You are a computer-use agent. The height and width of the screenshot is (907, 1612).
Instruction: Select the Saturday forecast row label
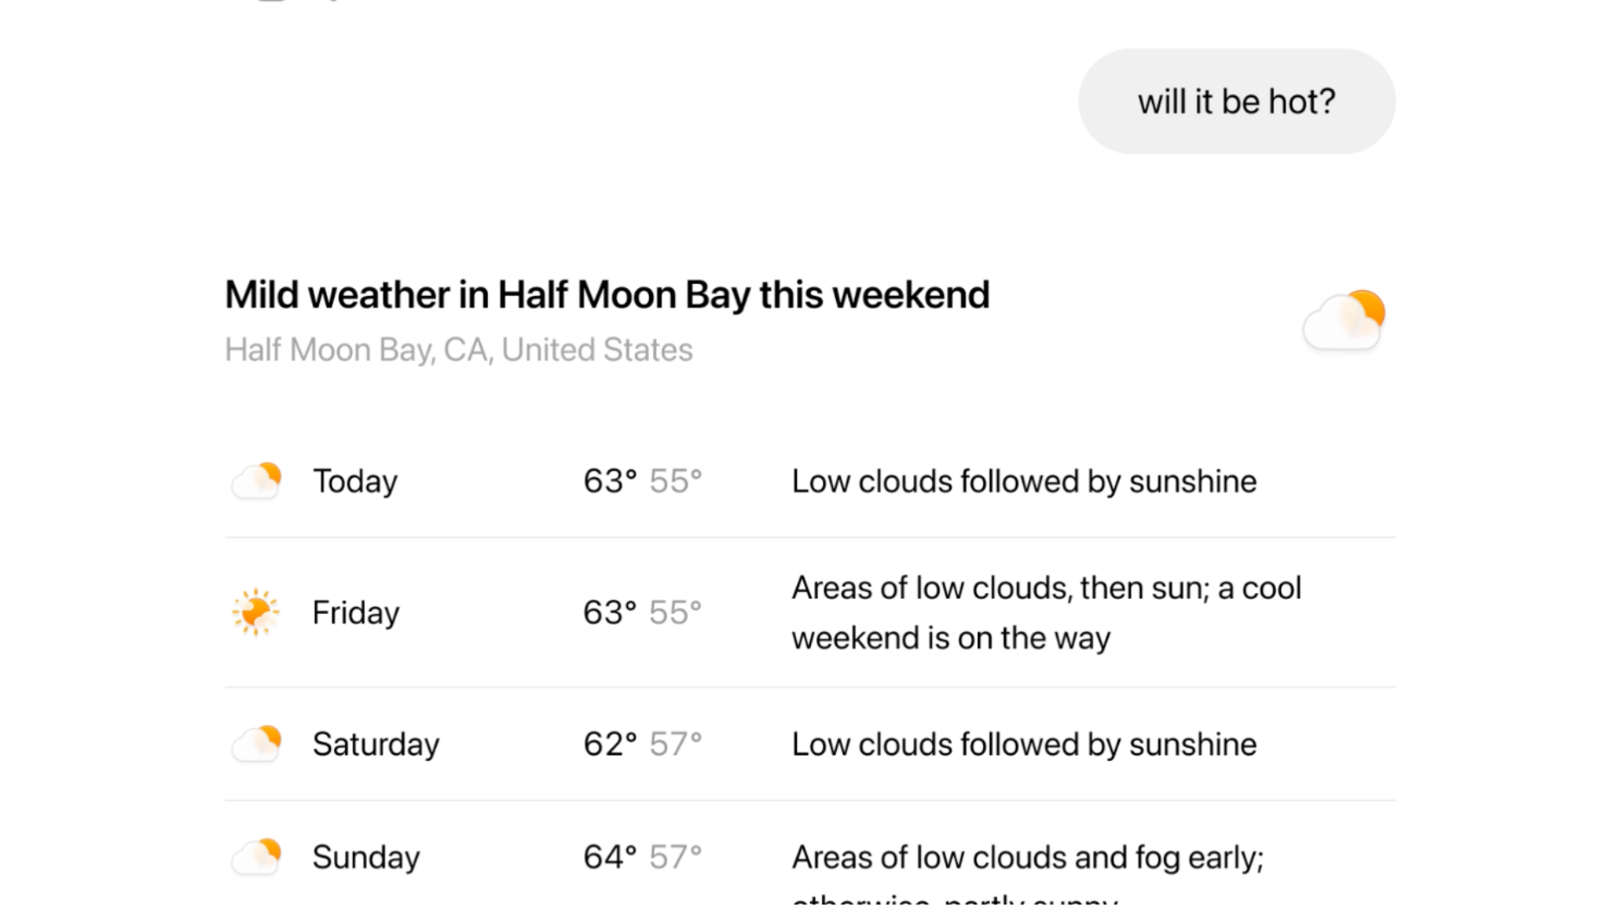click(x=375, y=744)
